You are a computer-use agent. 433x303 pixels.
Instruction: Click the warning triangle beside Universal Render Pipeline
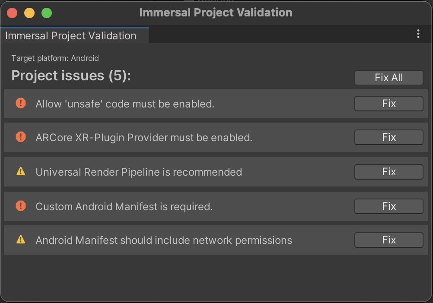pos(21,171)
